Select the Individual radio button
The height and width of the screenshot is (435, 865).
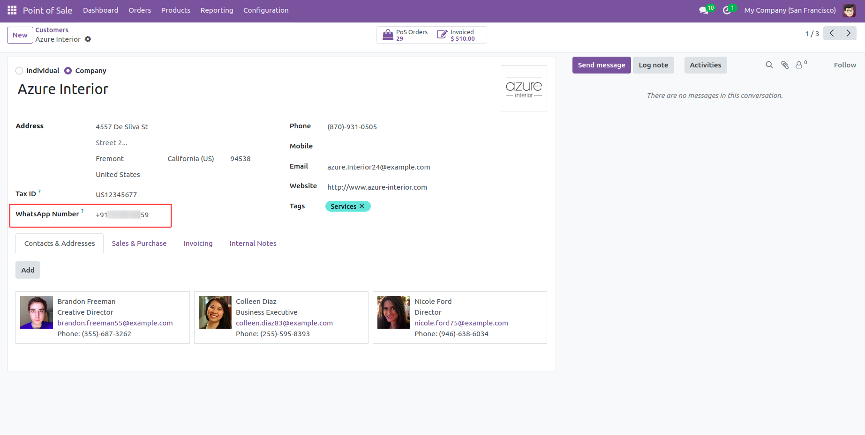click(19, 71)
